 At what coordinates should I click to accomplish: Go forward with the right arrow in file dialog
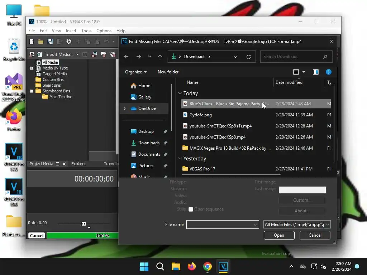(x=139, y=57)
